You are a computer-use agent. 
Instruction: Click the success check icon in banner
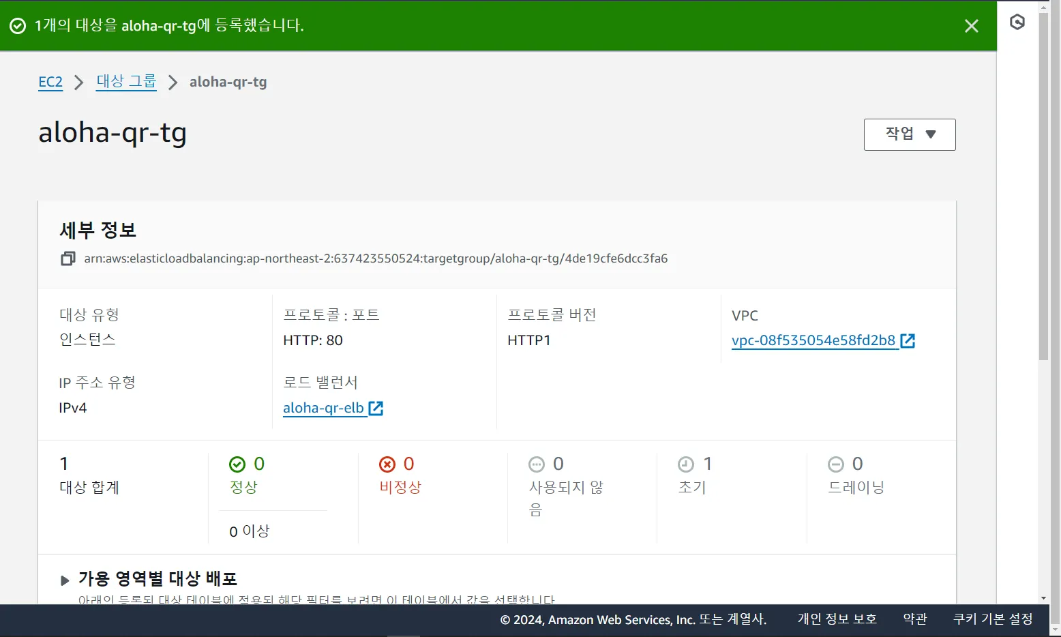tap(18, 26)
